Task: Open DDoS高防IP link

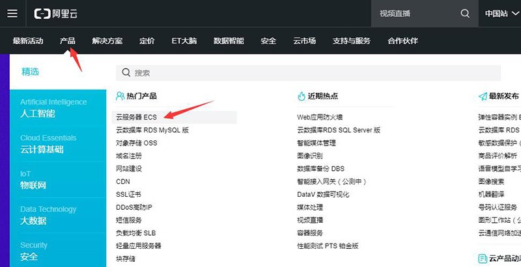Action: (134, 207)
